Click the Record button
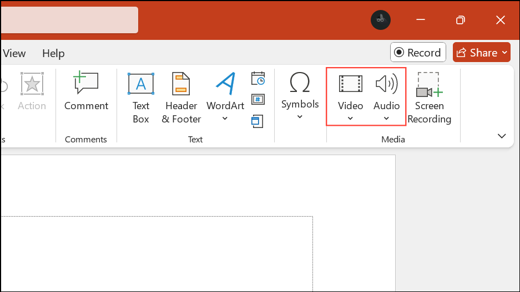Viewport: 520px width, 292px height. point(418,53)
